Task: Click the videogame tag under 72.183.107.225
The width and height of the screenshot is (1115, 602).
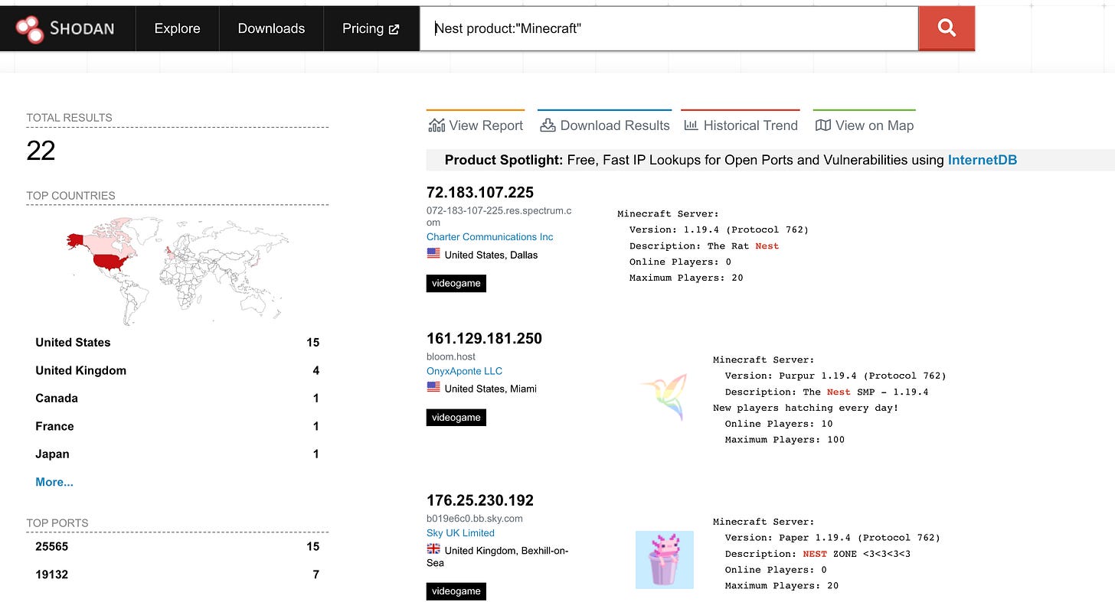Action: tap(456, 283)
